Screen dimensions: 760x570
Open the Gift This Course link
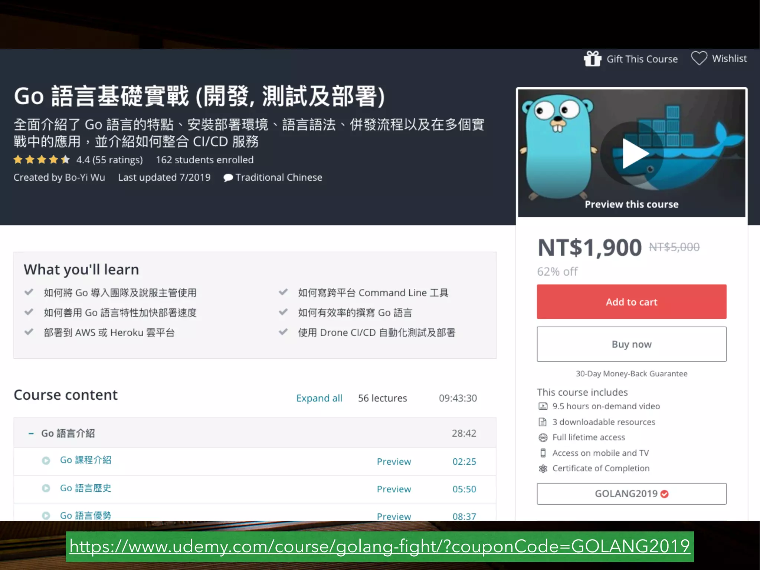(x=642, y=59)
